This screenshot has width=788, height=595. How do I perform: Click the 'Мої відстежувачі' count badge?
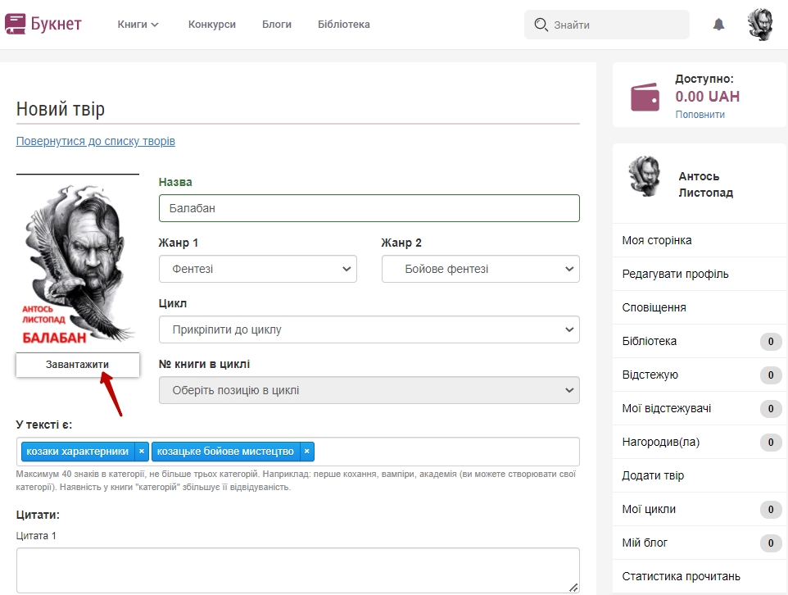[x=771, y=409]
